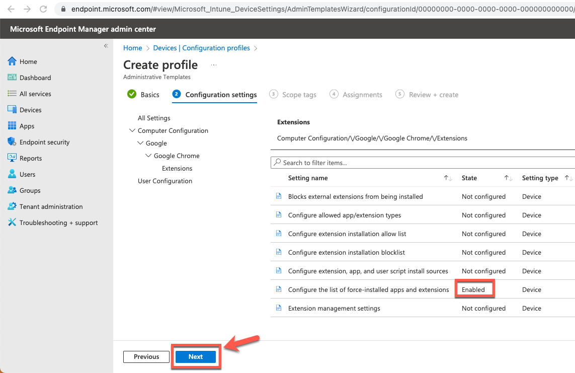
Task: Go to the Scope tags step
Action: (x=293, y=95)
